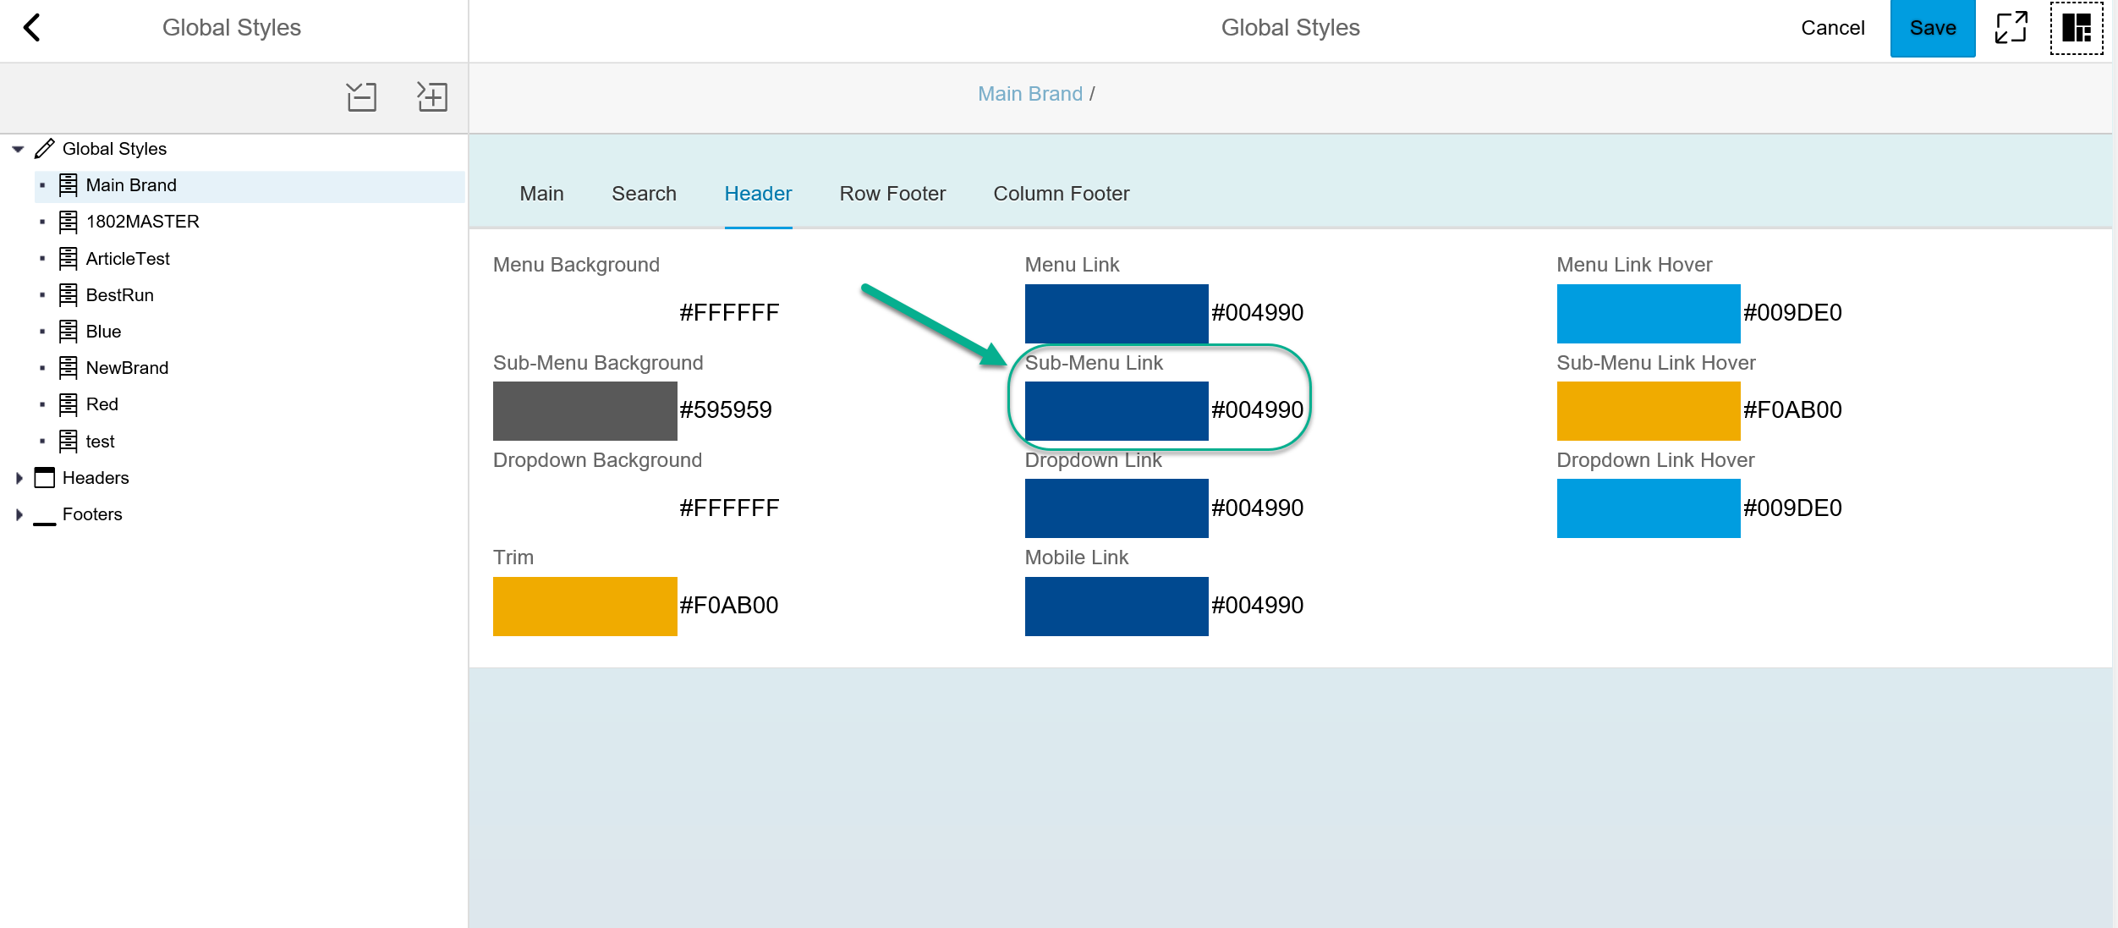Open the Menu Link Hover swatch

(1649, 313)
